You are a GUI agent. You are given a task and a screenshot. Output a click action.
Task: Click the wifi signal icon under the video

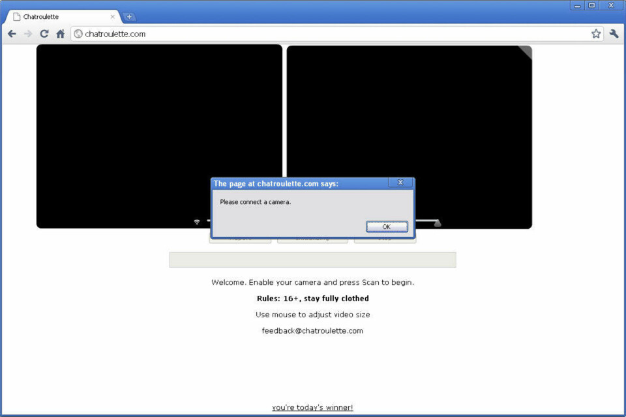point(197,222)
